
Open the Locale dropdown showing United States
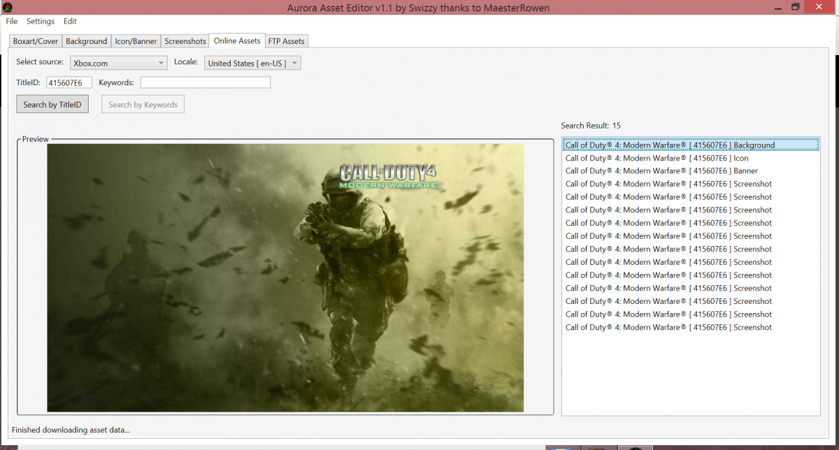tap(253, 63)
